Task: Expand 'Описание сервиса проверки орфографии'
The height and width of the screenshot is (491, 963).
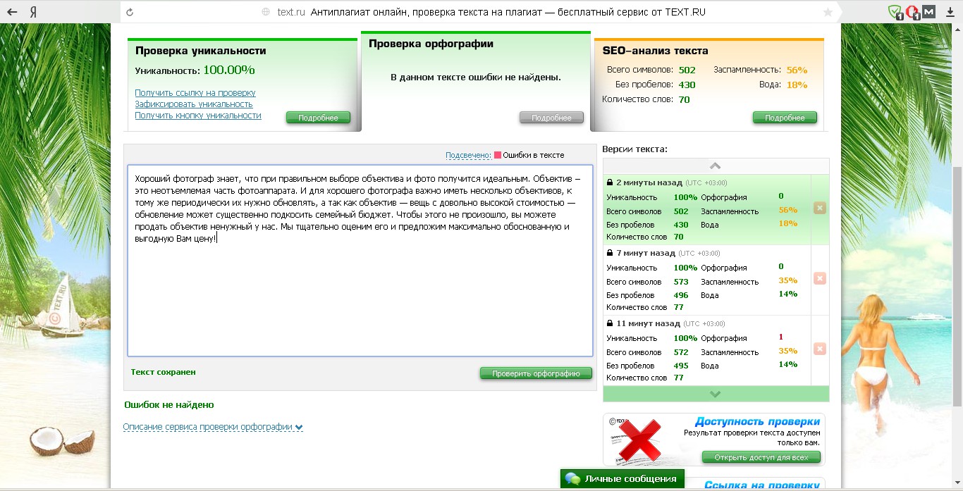Action: (x=213, y=427)
